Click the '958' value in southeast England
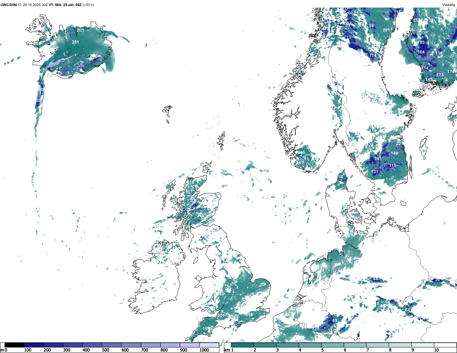 point(249,315)
